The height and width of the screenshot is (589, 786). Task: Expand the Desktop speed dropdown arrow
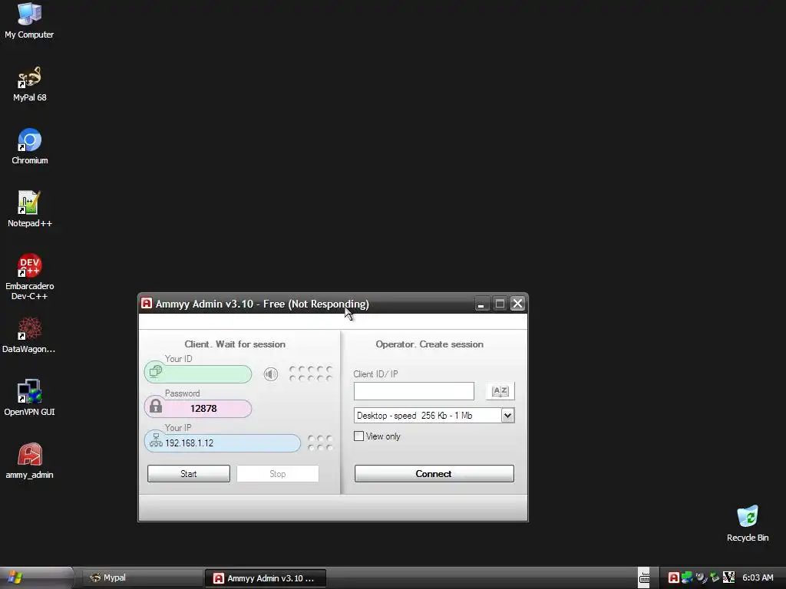click(x=508, y=415)
